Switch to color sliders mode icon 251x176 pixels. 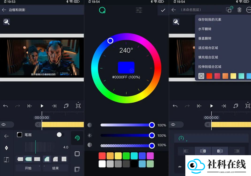(x=139, y=10)
